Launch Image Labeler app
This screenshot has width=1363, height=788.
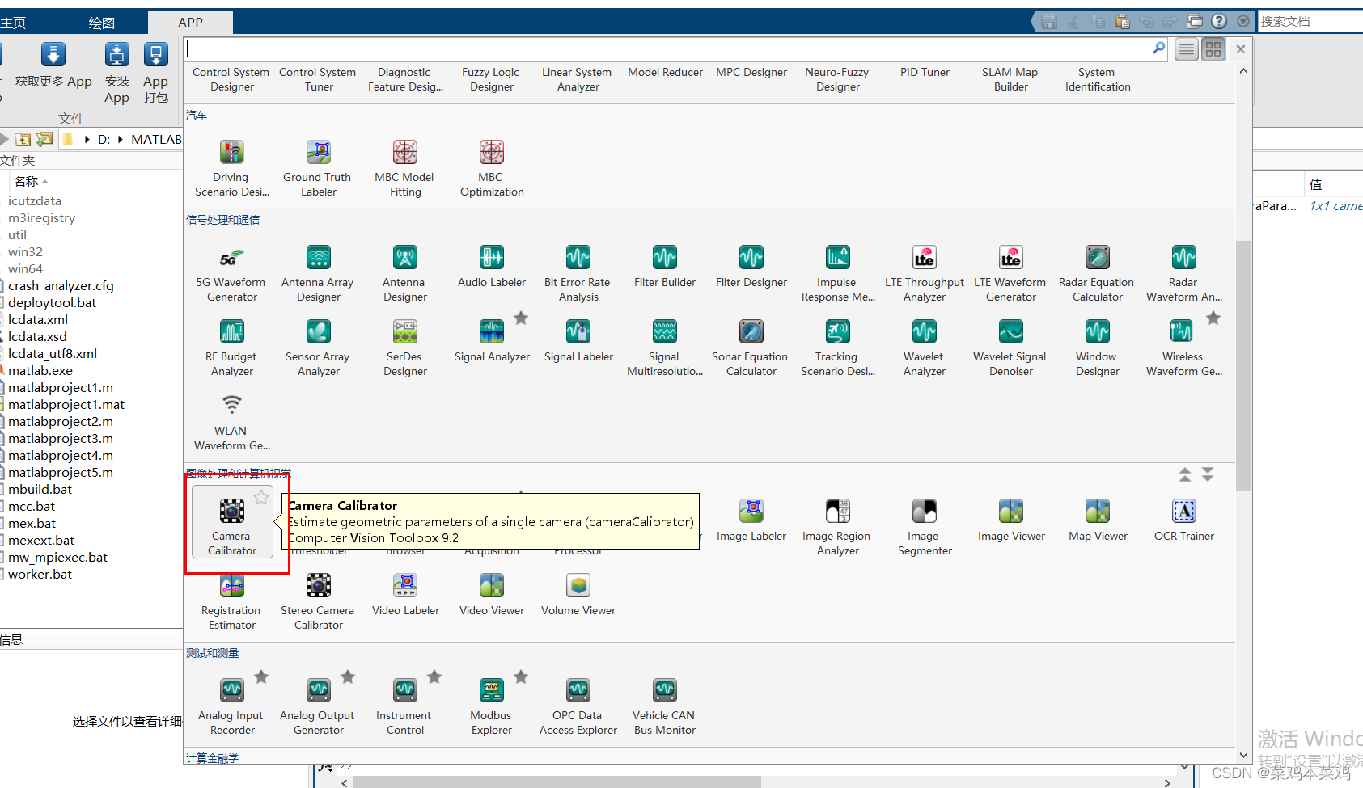click(751, 520)
